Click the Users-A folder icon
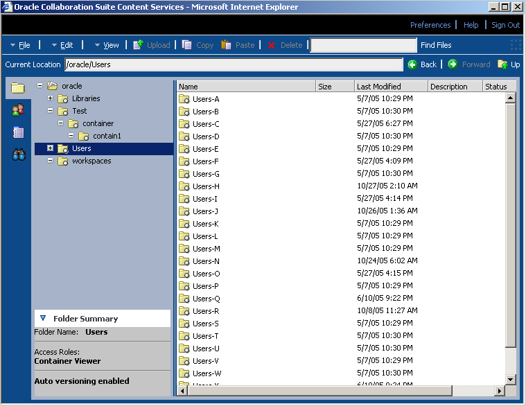 pyautogui.click(x=184, y=99)
